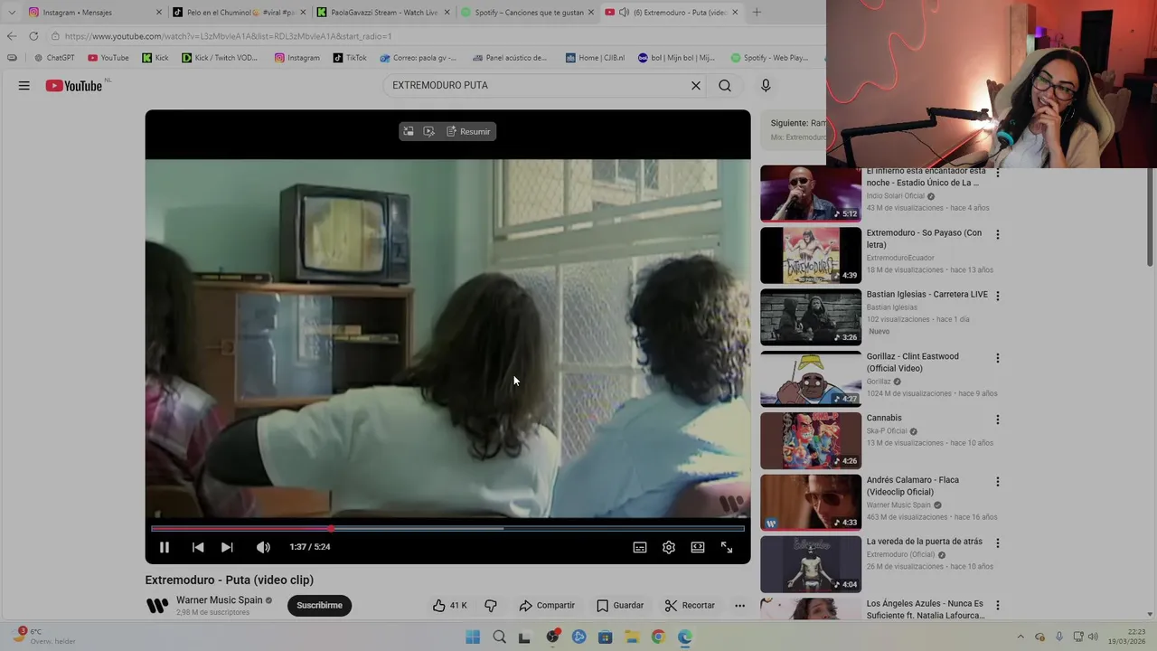Image resolution: width=1157 pixels, height=651 pixels.
Task: Enter fullscreen mode on the player
Action: [727, 547]
